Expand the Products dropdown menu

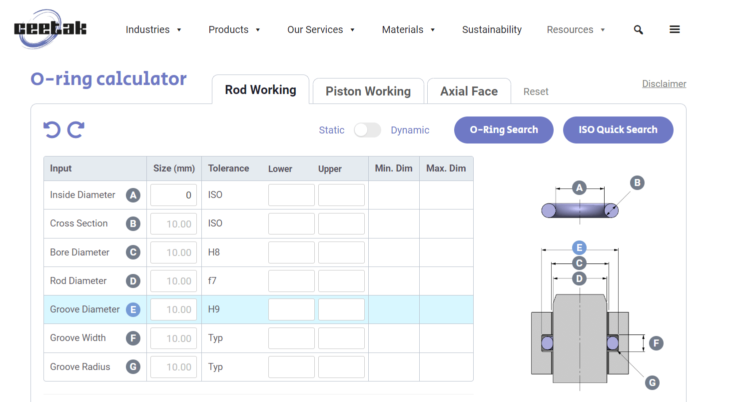pyautogui.click(x=234, y=29)
